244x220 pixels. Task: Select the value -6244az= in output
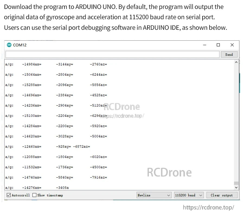click(98, 75)
